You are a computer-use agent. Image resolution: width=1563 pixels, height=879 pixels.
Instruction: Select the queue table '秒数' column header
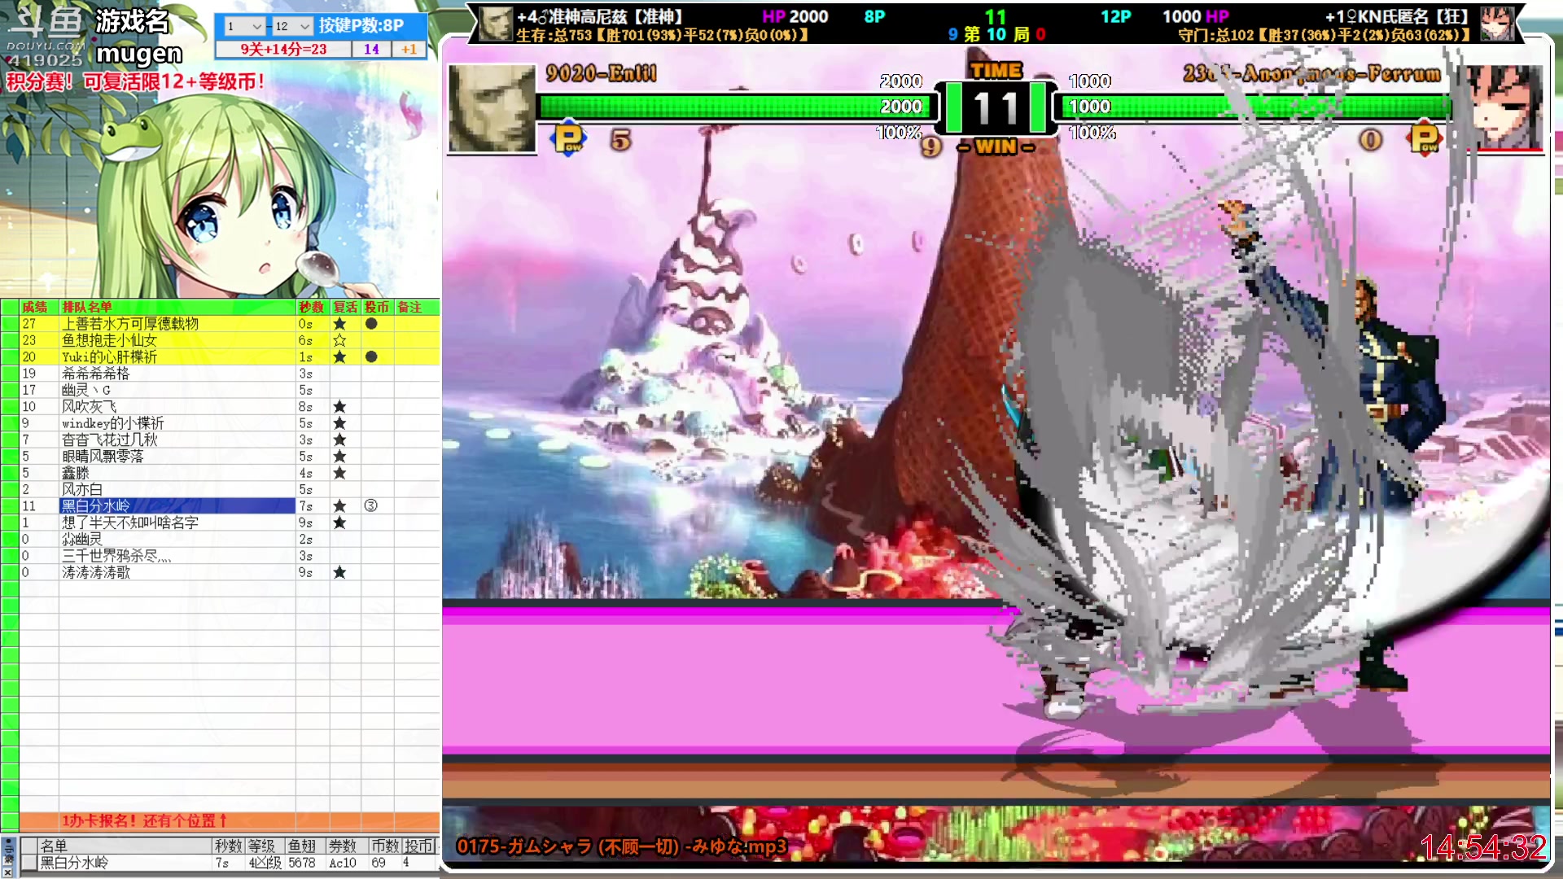point(312,307)
